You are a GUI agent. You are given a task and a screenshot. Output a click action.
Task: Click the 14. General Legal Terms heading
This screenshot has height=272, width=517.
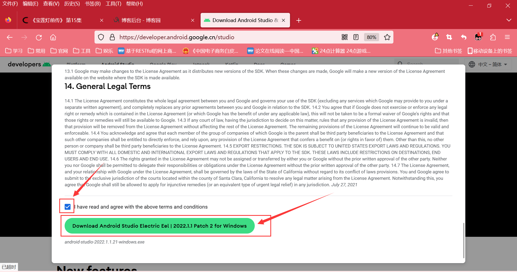click(x=107, y=86)
